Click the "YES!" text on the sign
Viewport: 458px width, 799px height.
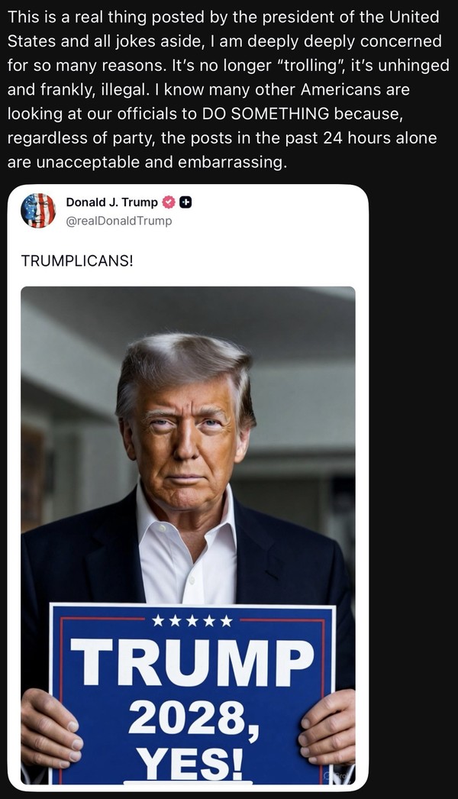(x=192, y=762)
